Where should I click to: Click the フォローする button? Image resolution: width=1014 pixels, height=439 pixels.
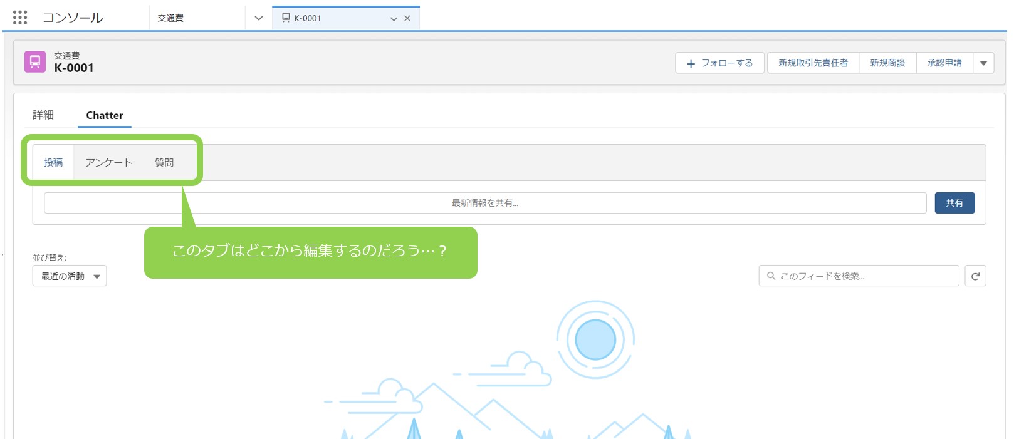719,63
